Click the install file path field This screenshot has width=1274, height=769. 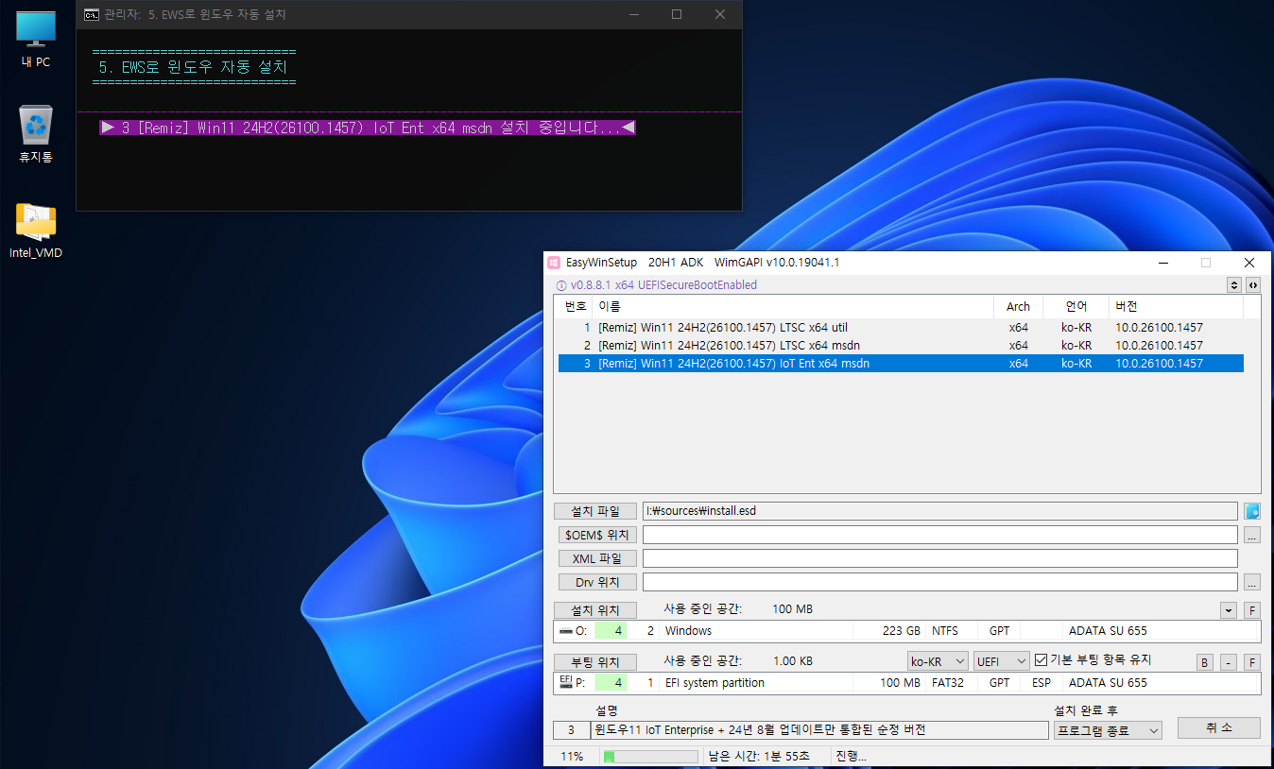click(x=939, y=511)
